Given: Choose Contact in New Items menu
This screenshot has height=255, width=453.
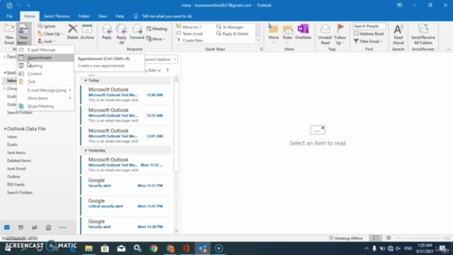Looking at the screenshot, I should (x=45, y=74).
